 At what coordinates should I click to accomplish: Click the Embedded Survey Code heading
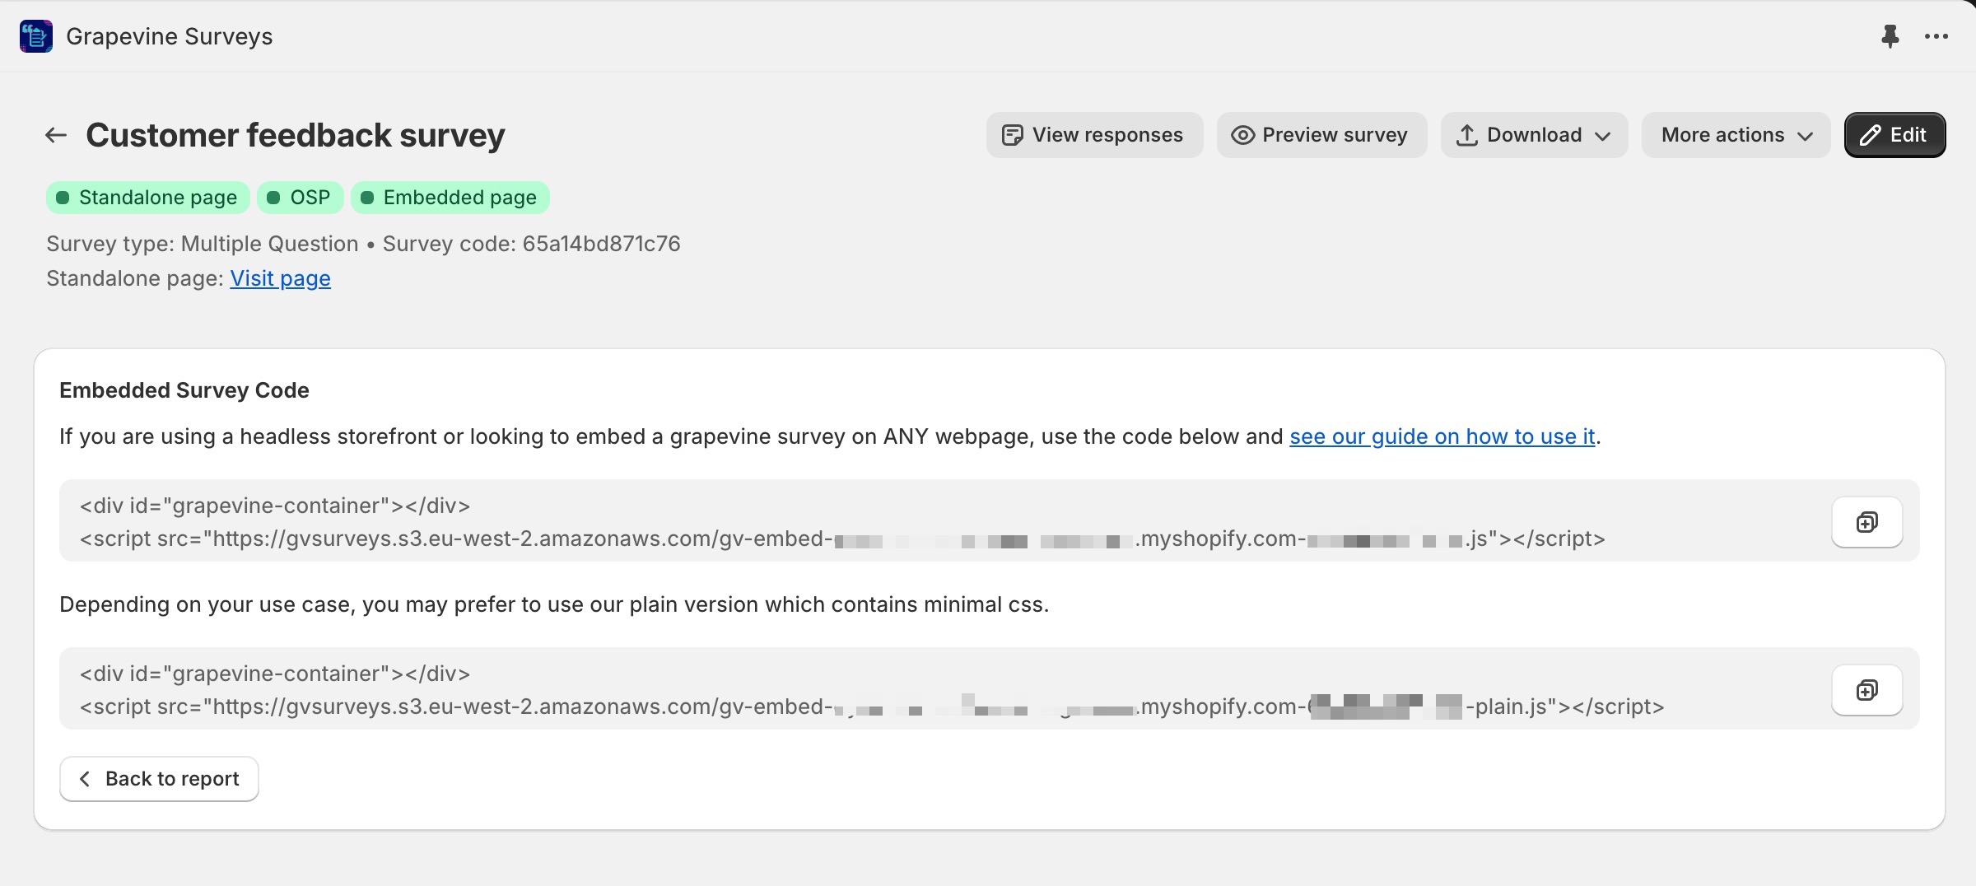pyautogui.click(x=184, y=390)
